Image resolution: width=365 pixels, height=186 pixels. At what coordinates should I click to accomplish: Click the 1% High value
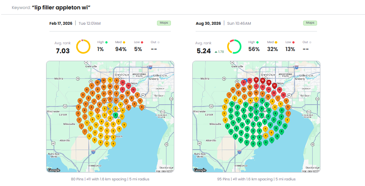(100, 49)
